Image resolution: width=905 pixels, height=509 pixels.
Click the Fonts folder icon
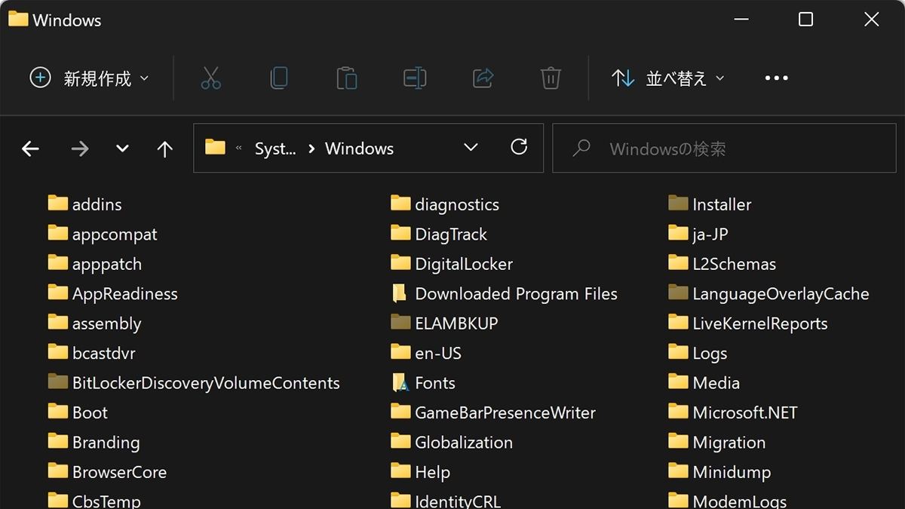(x=401, y=382)
